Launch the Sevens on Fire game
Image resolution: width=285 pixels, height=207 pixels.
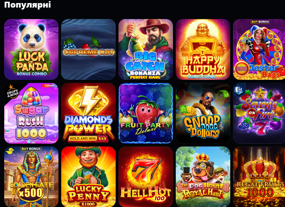pos(259,113)
